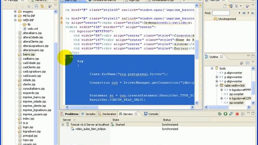Viewport: 258px width, 145px height.
Task: Expand the tr bgcolor=#CCFF node
Action: tap(222, 98)
